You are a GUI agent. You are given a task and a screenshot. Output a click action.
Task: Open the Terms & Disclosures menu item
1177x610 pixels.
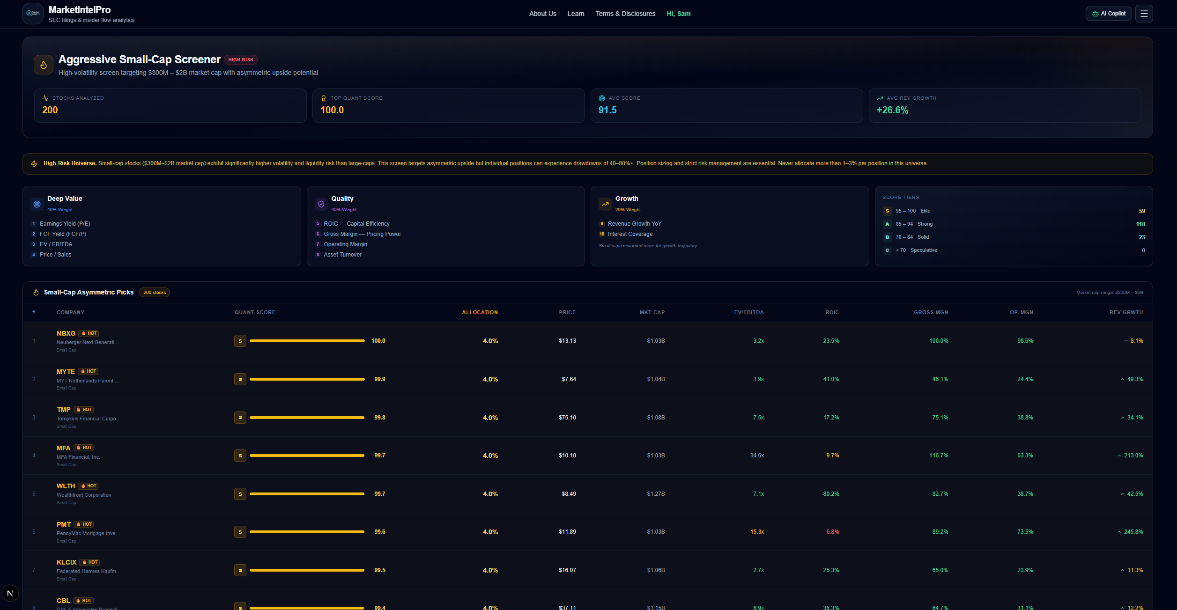pos(625,14)
